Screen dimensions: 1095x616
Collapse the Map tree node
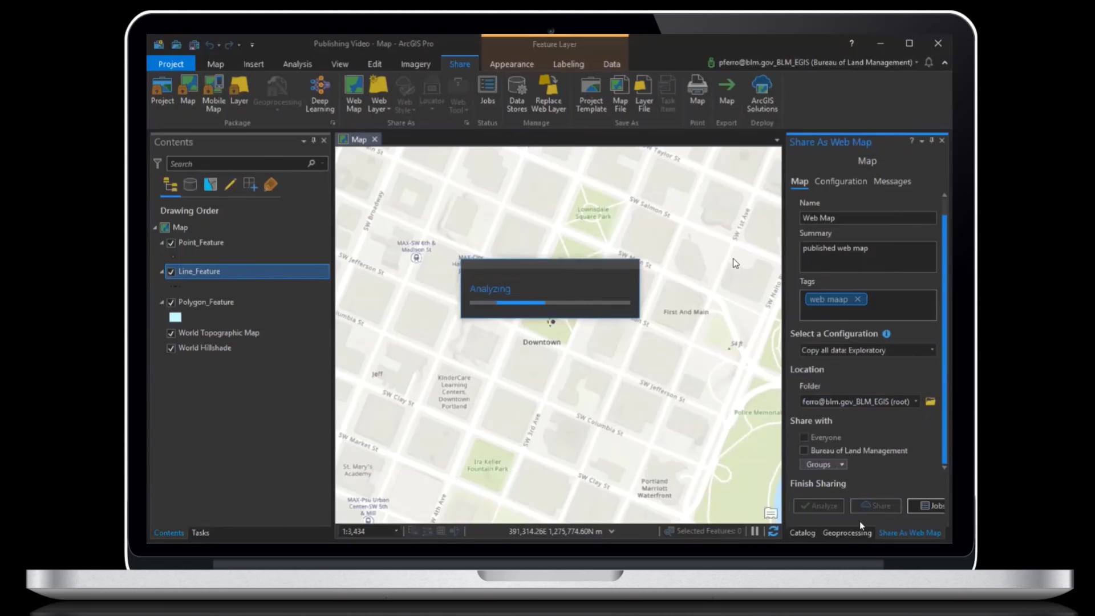pyautogui.click(x=155, y=228)
